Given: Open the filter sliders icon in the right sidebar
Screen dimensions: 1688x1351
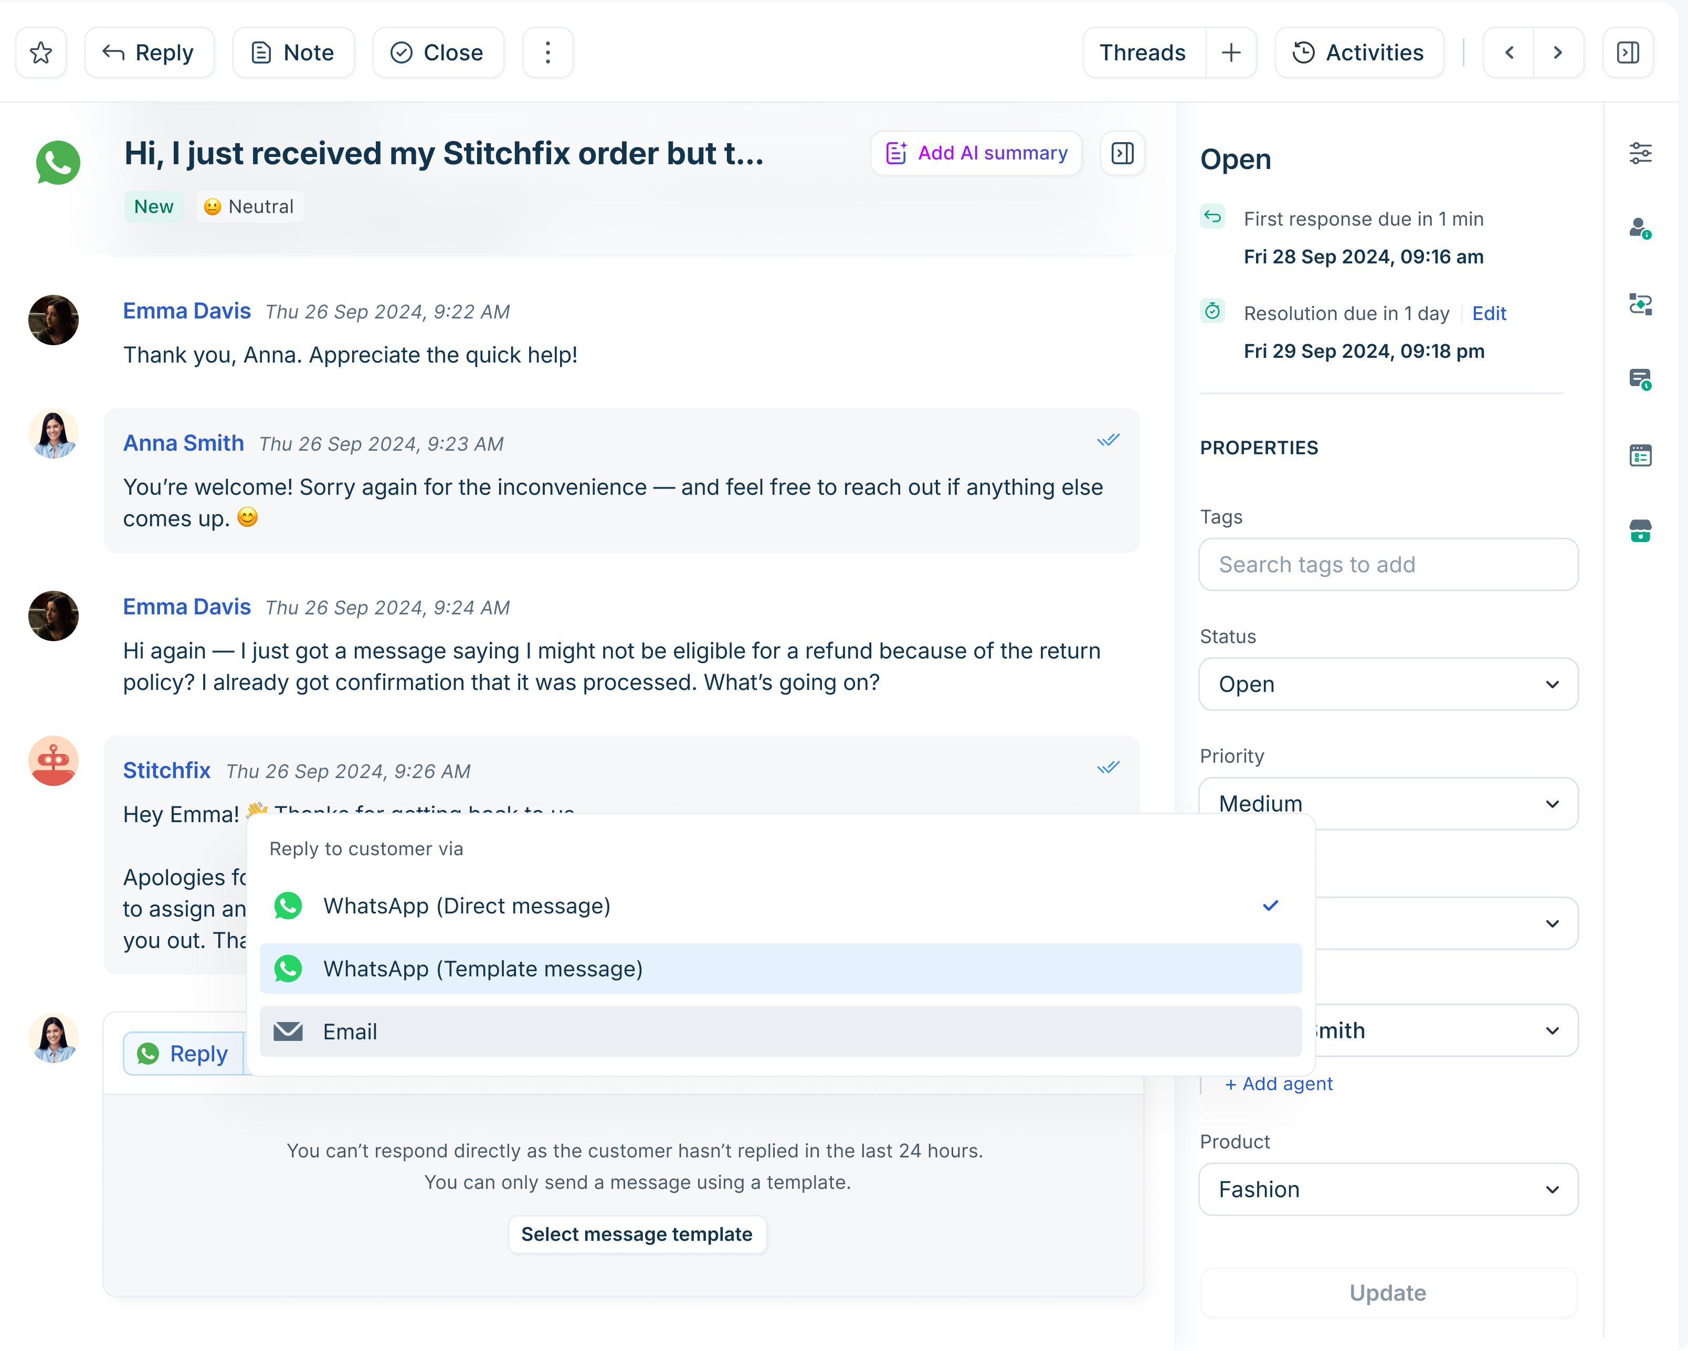Looking at the screenshot, I should [x=1640, y=153].
